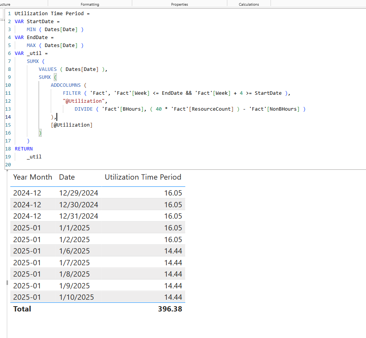Click the Total value 396.38
This screenshot has height=338, width=366.
pos(170,309)
